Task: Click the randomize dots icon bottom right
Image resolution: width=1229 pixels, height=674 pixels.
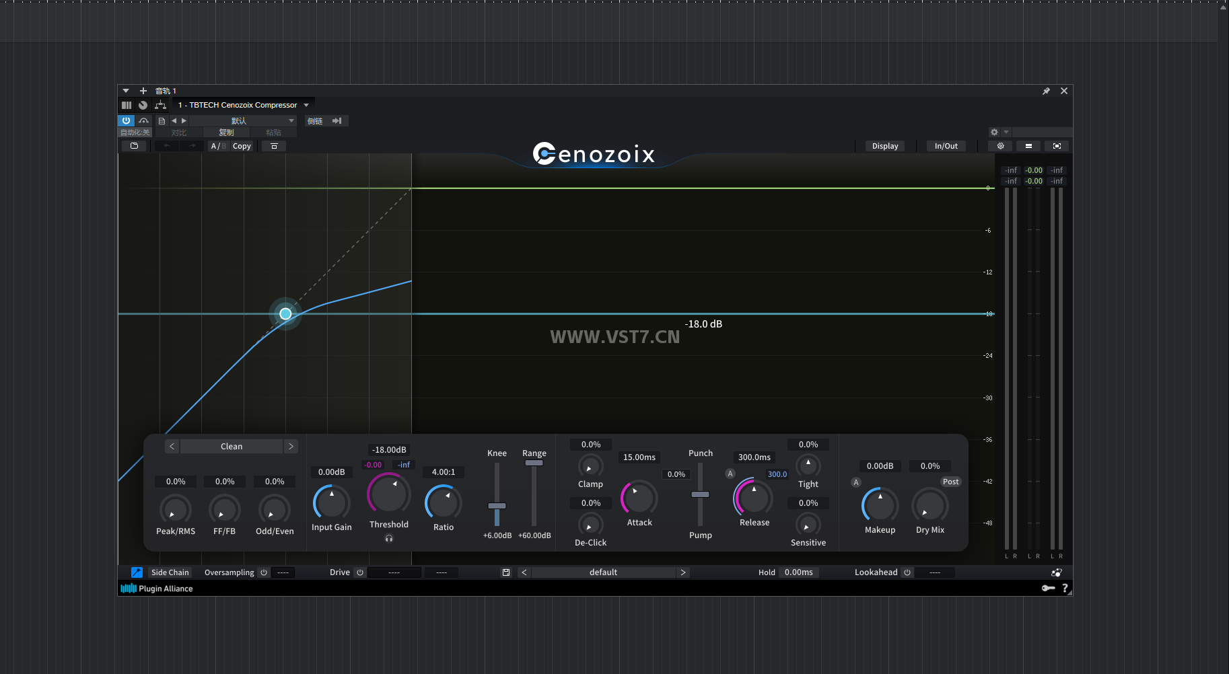Action: click(x=1057, y=572)
